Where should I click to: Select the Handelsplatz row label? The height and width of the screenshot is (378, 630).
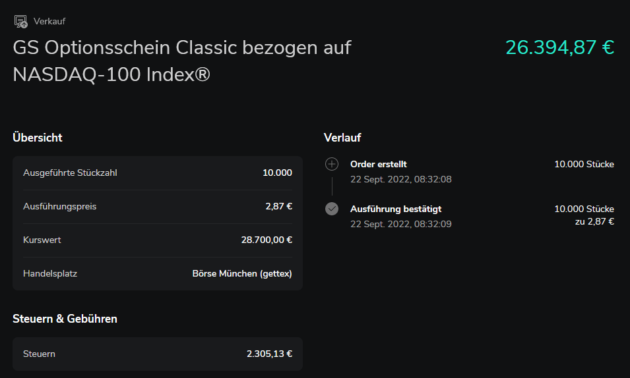(x=50, y=273)
